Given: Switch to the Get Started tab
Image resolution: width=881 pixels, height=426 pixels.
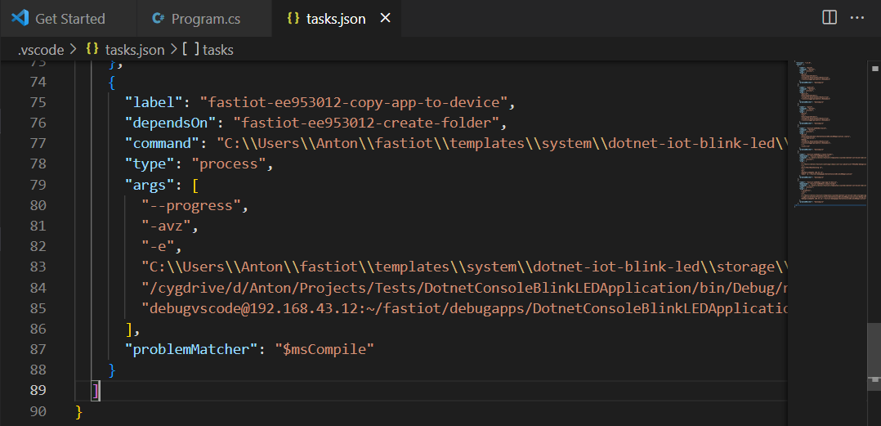Looking at the screenshot, I should click(x=69, y=19).
